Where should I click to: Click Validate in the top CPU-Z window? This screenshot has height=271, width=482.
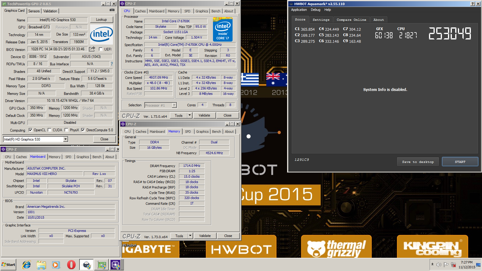tap(204, 115)
